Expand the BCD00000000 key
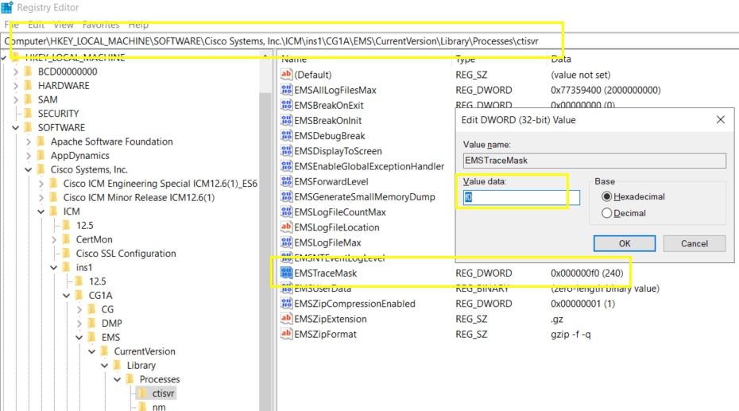This screenshot has height=411, width=739. coord(16,72)
